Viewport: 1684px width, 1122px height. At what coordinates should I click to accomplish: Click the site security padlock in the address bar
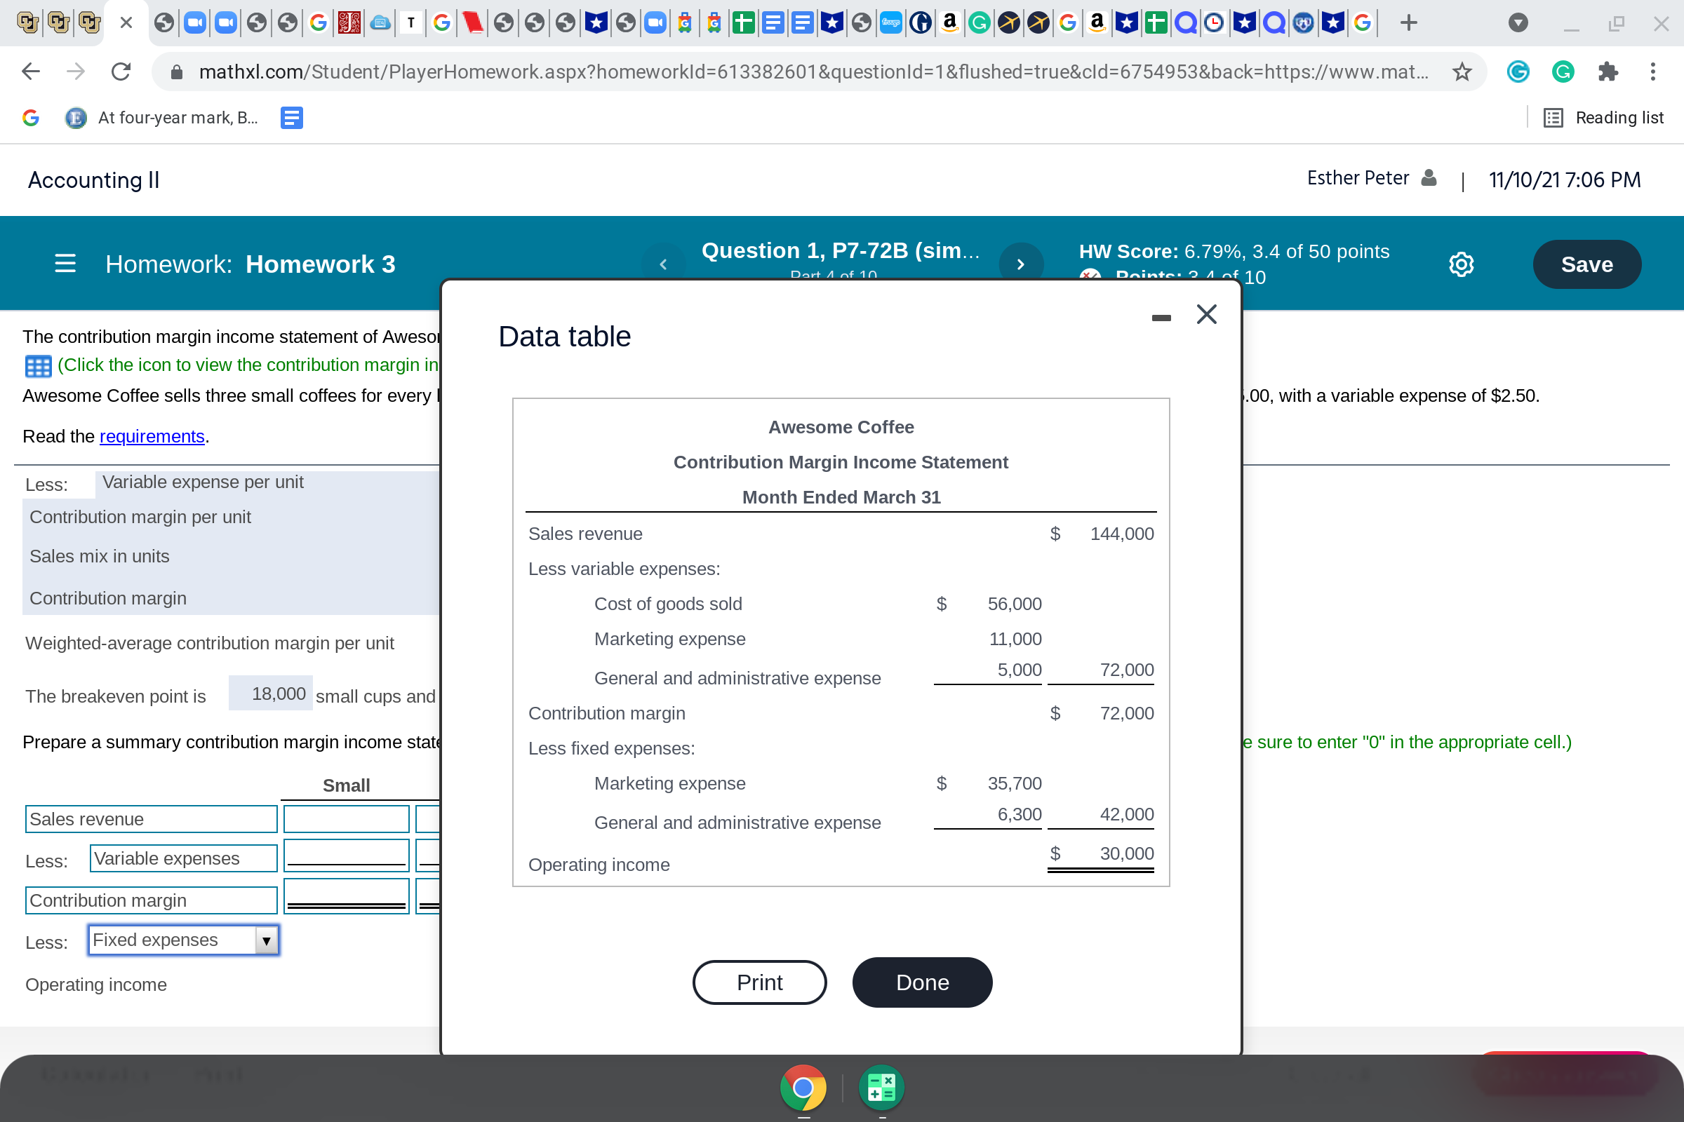(x=176, y=72)
